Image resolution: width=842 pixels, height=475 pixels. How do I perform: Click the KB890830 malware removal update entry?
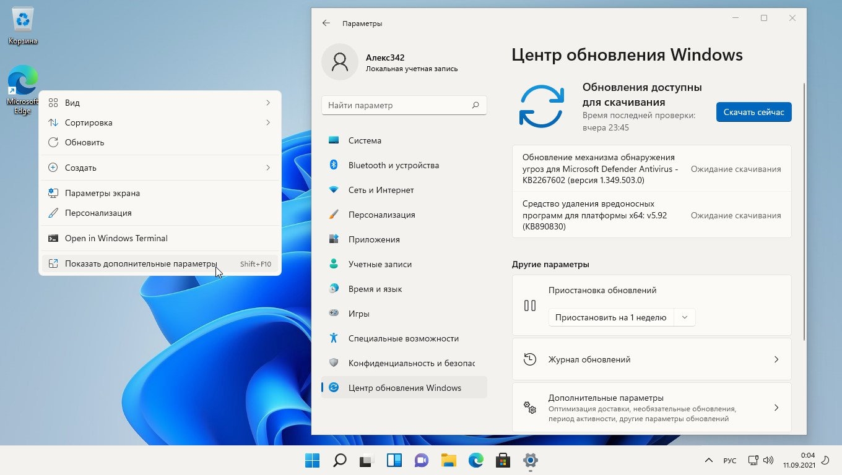[x=652, y=215]
